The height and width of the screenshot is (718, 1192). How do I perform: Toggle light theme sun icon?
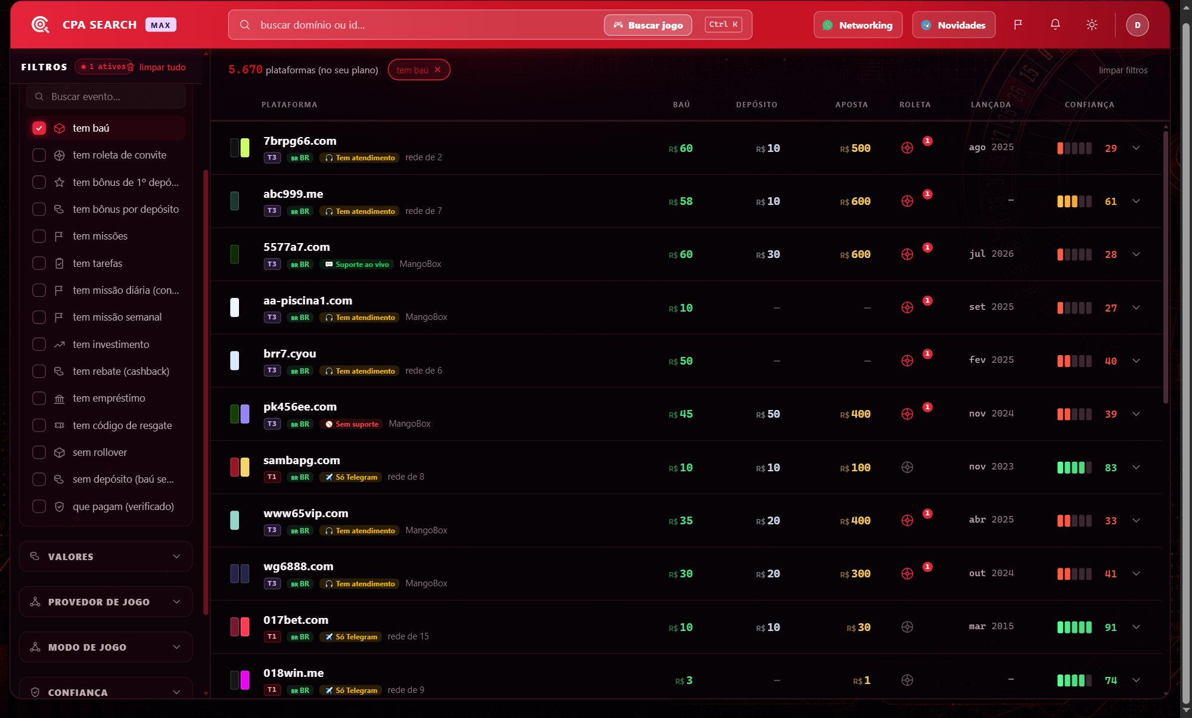pos(1092,25)
